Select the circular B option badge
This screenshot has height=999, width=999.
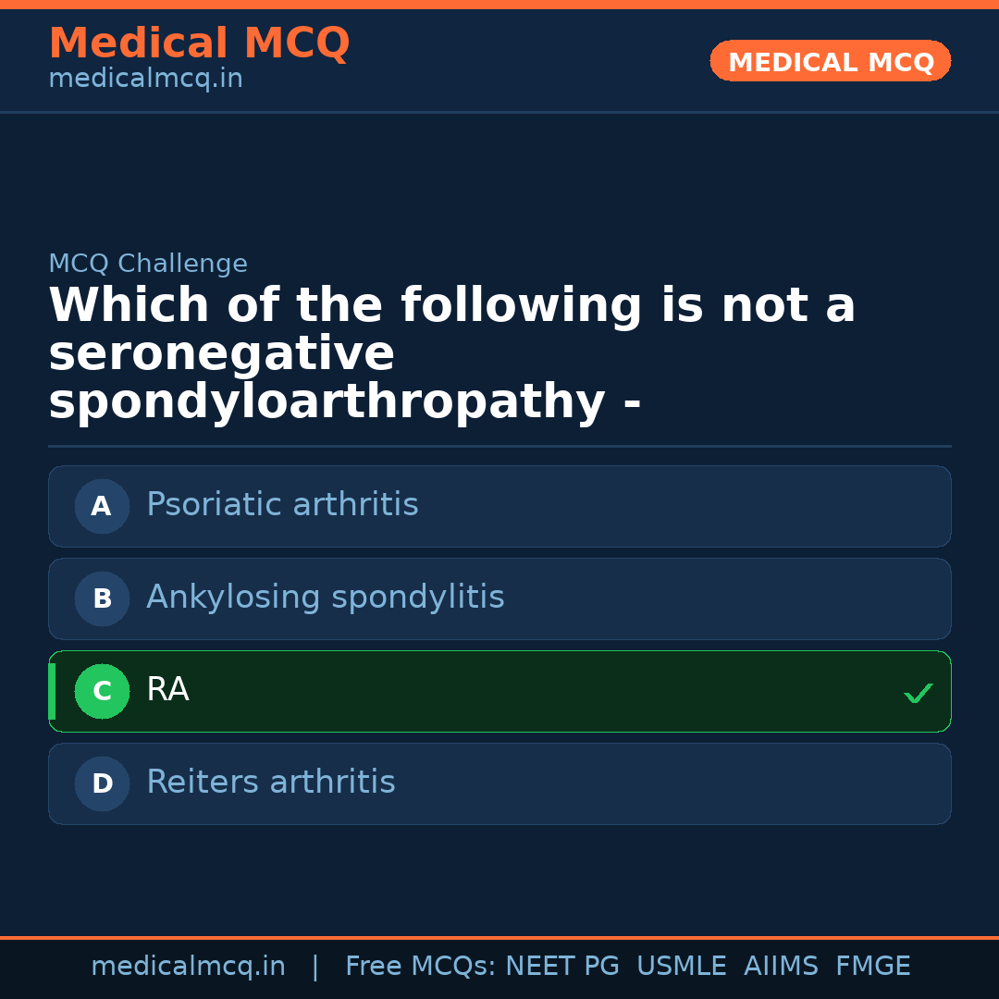tap(102, 598)
